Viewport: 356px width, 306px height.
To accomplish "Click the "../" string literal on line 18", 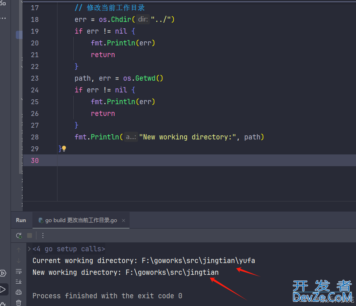I will click(161, 19).
